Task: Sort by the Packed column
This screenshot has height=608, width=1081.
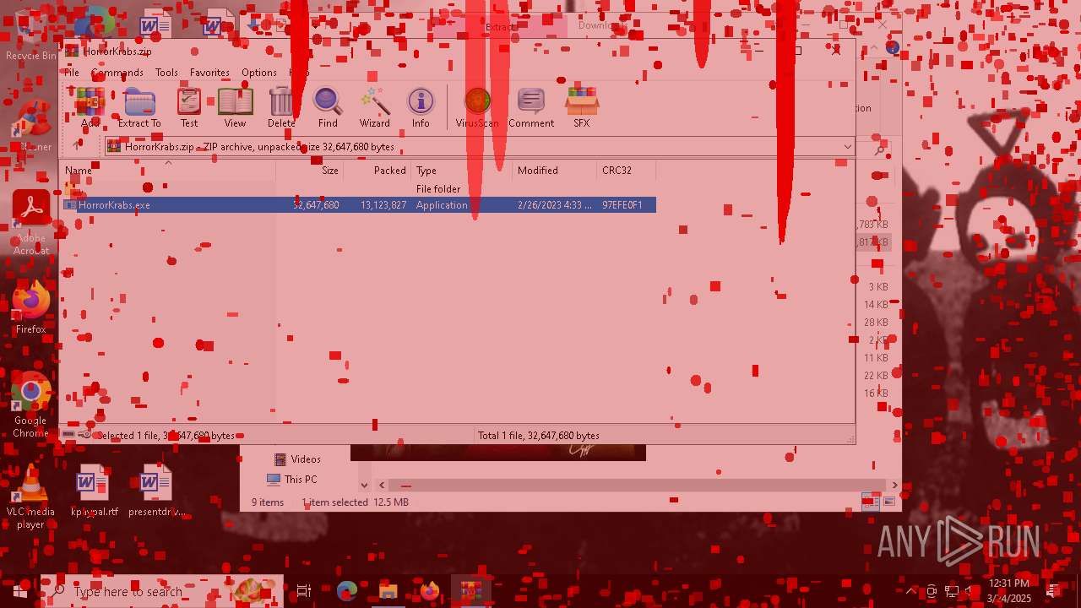Action: tap(377, 171)
